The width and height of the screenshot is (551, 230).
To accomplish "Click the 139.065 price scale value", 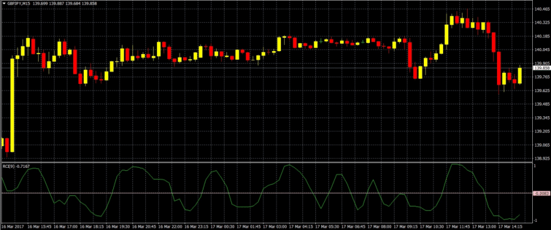I will [x=541, y=146].
